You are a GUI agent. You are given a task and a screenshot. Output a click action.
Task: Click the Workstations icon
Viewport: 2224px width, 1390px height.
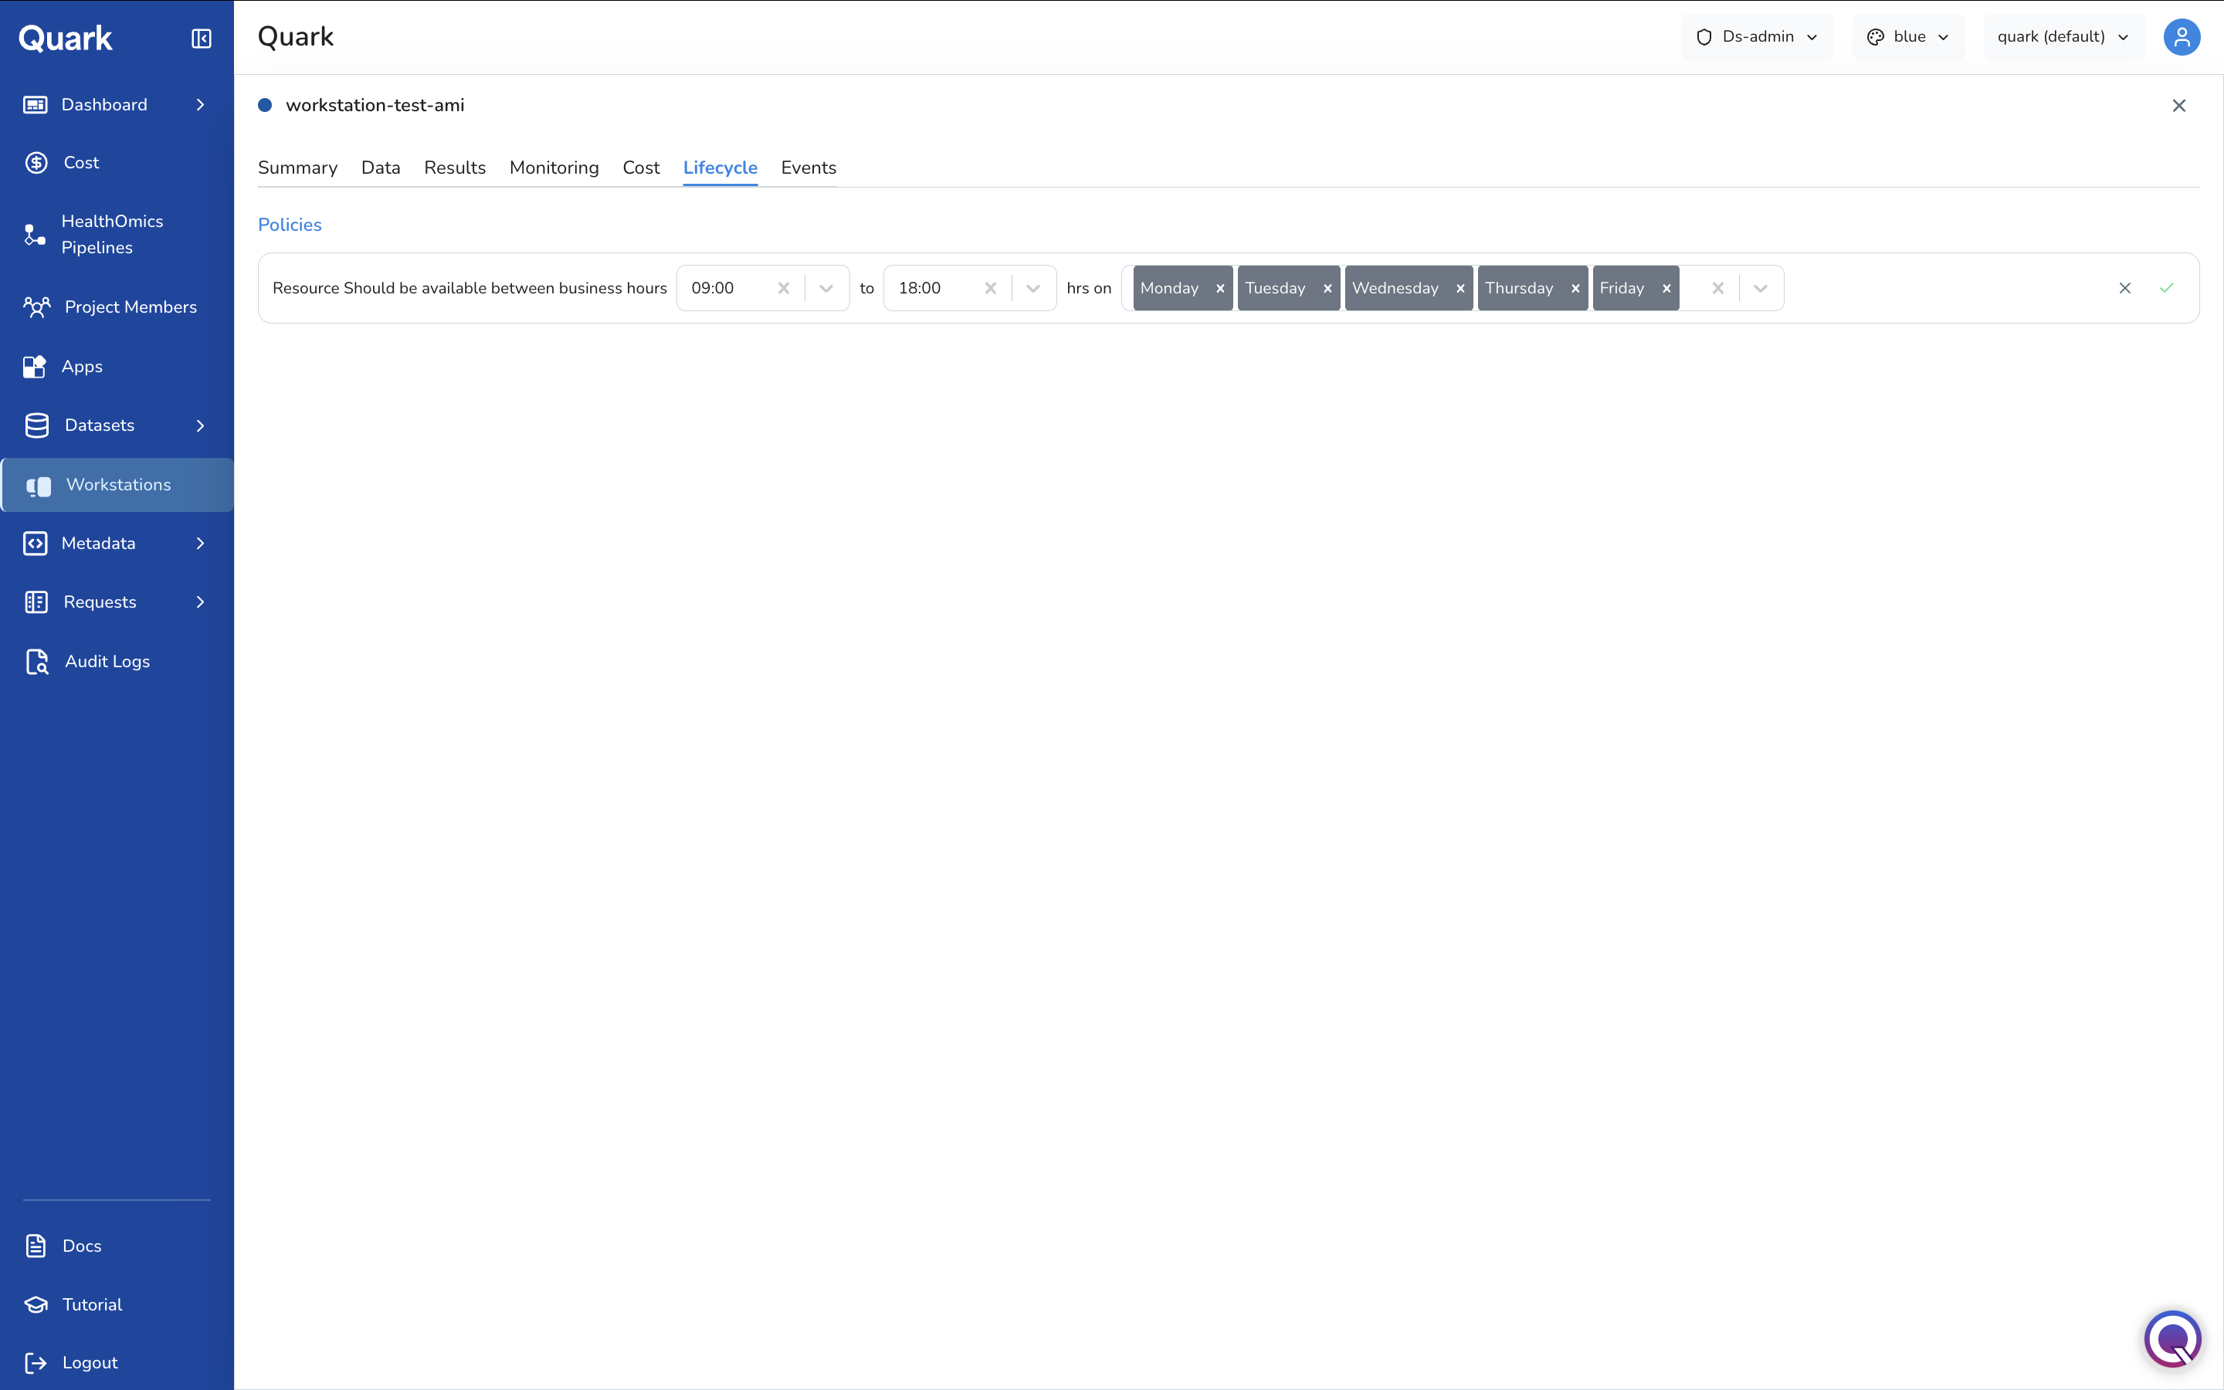point(39,486)
